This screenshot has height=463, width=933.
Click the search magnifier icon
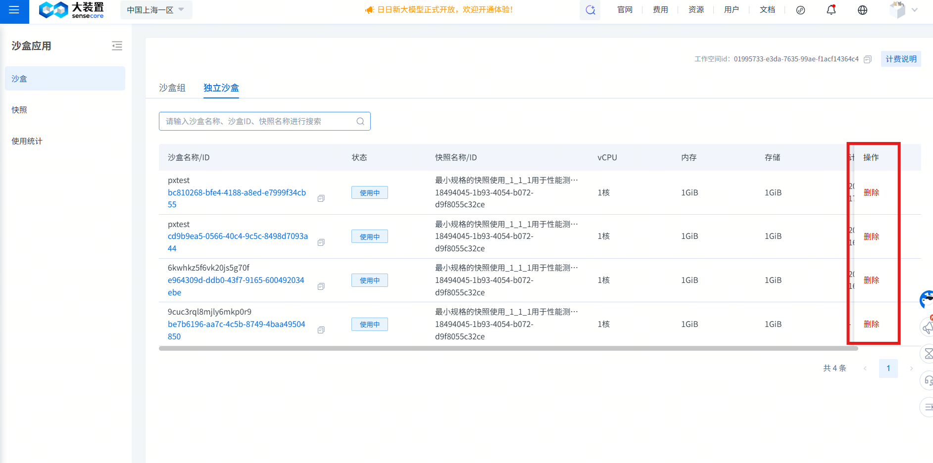360,121
